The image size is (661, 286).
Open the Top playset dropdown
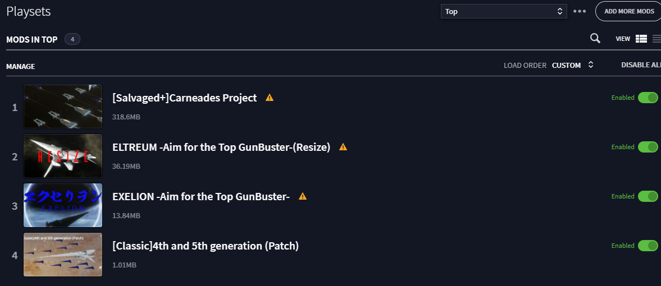click(504, 11)
